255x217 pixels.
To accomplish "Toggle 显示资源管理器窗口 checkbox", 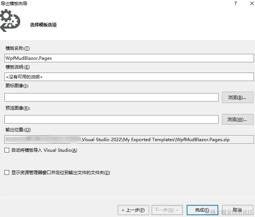I will click(7, 173).
